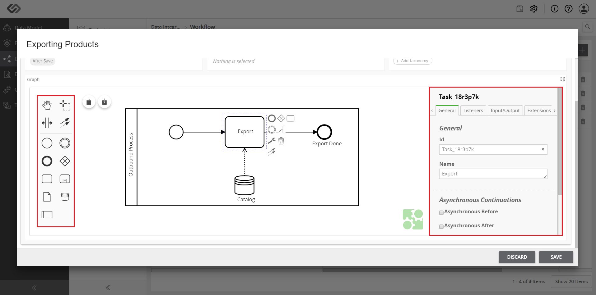Viewport: 596px width, 295px height.
Task: Toggle graph fullscreen expand icon
Action: pos(562,79)
